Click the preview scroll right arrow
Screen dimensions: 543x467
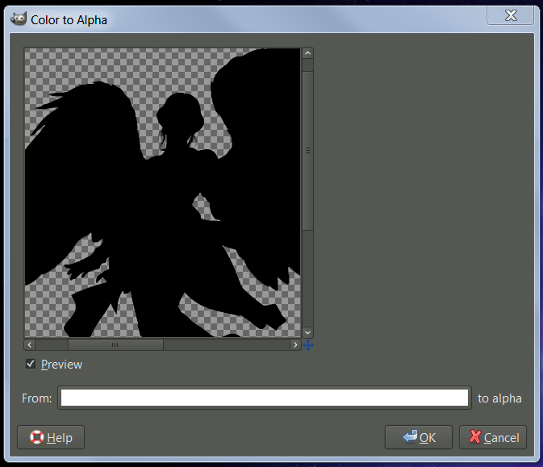pos(295,344)
